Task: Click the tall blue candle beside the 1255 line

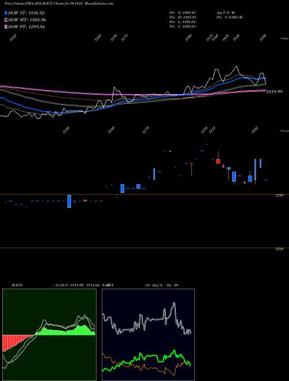Action: click(x=69, y=201)
